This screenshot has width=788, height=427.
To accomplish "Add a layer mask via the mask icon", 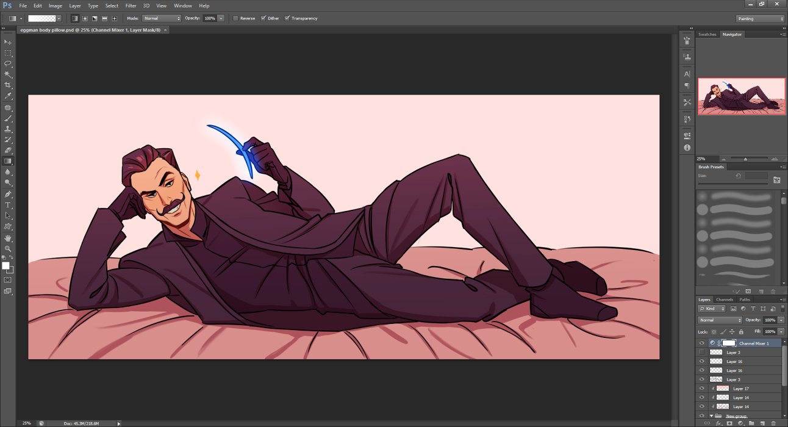I will (729, 423).
